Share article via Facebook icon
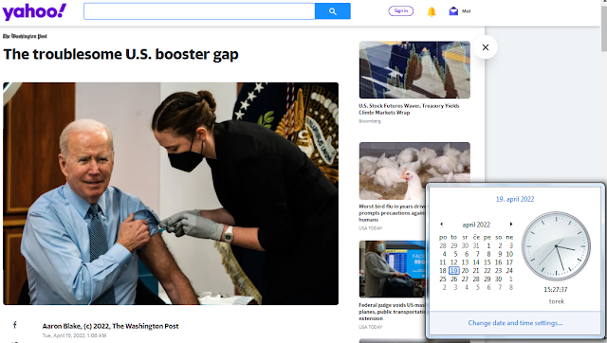This screenshot has width=607, height=343. (x=15, y=325)
